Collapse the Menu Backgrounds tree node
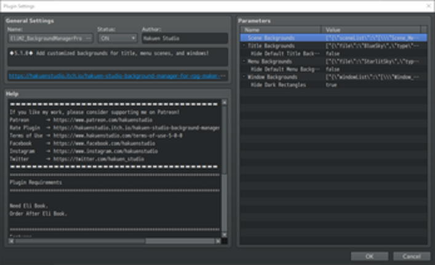 click(244, 61)
